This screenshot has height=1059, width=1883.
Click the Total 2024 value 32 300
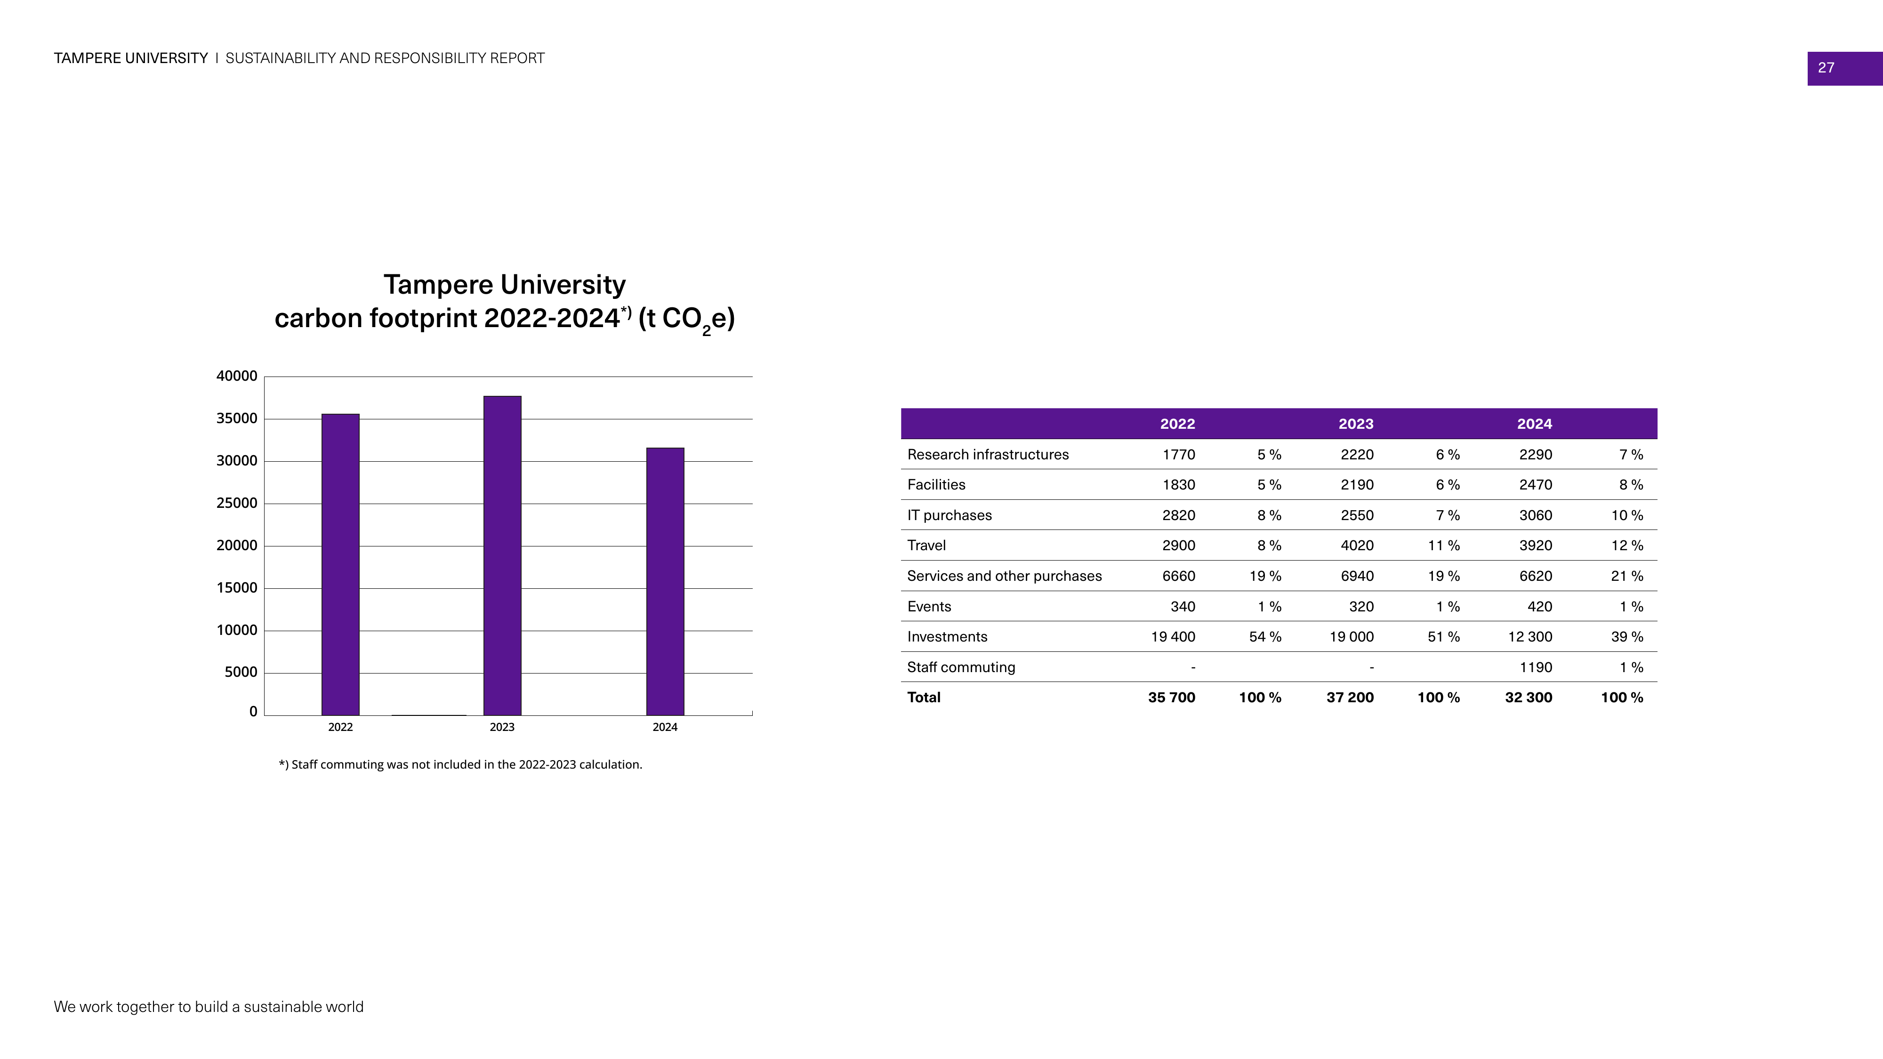point(1529,697)
